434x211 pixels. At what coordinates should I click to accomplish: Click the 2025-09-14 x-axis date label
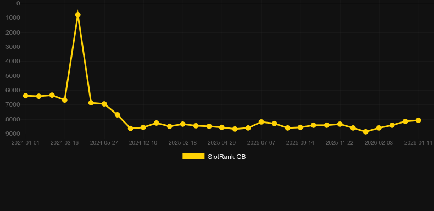(x=301, y=143)
